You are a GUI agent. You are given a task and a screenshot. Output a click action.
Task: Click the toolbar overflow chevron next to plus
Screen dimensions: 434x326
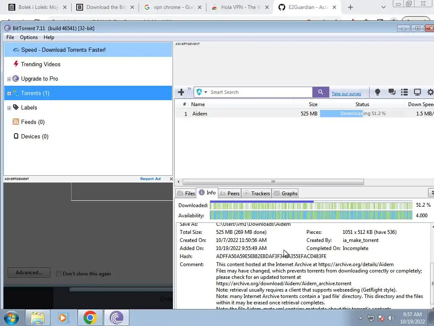coord(189,89)
